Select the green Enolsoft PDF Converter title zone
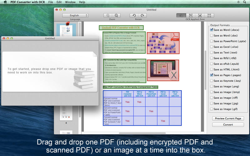 pos(121,27)
